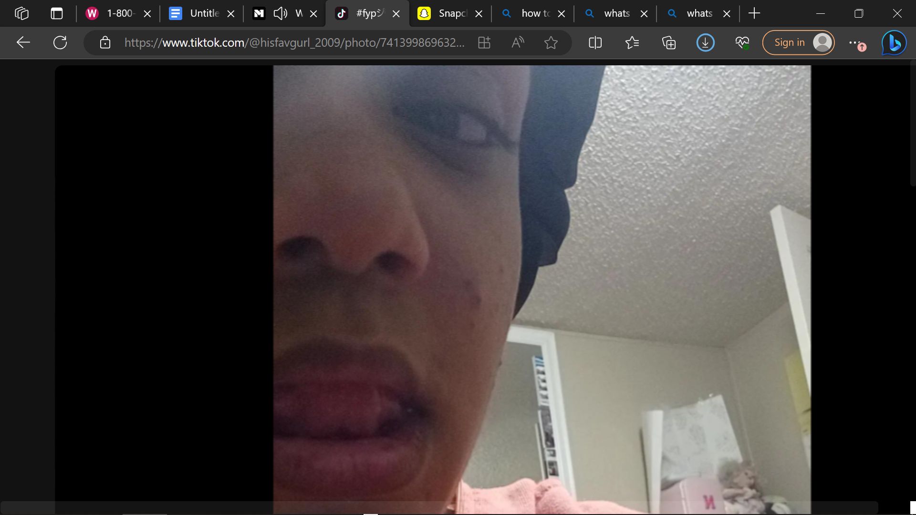
Task: Add this page to favorites star
Action: pos(551,42)
